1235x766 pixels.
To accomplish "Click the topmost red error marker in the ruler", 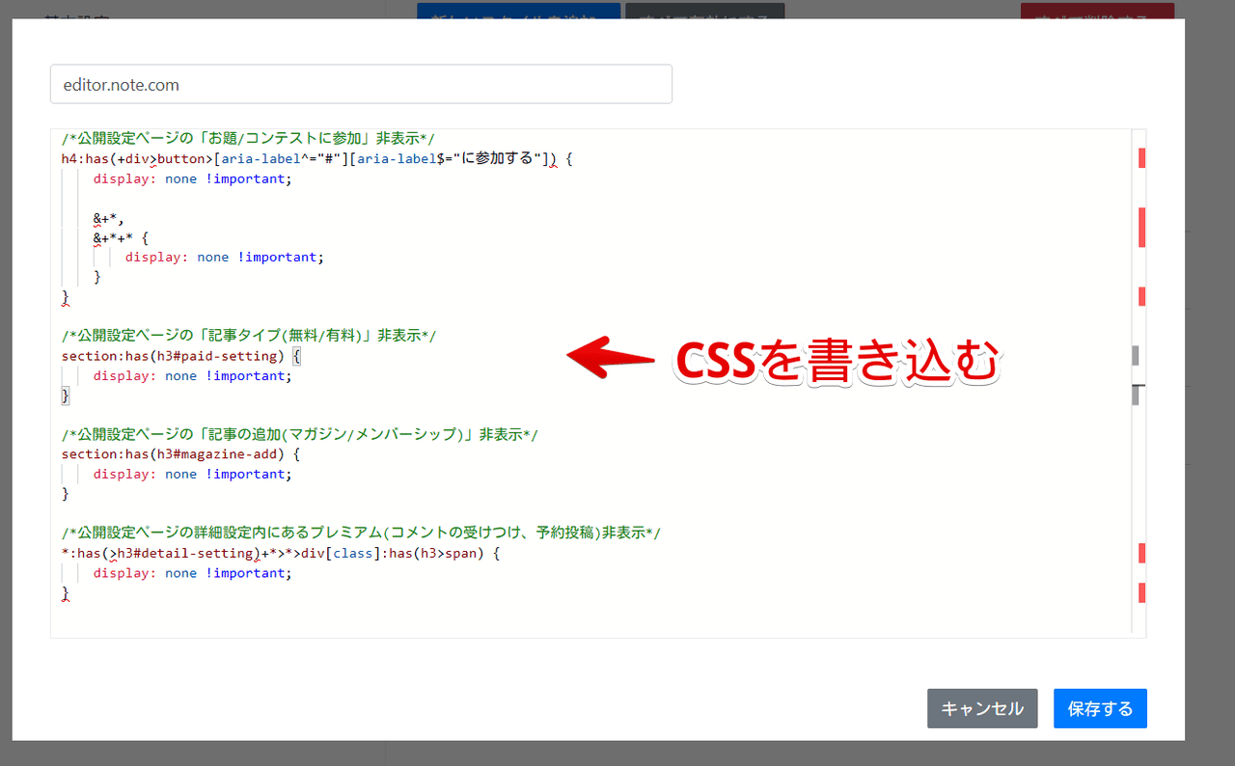I will 1141,158.
